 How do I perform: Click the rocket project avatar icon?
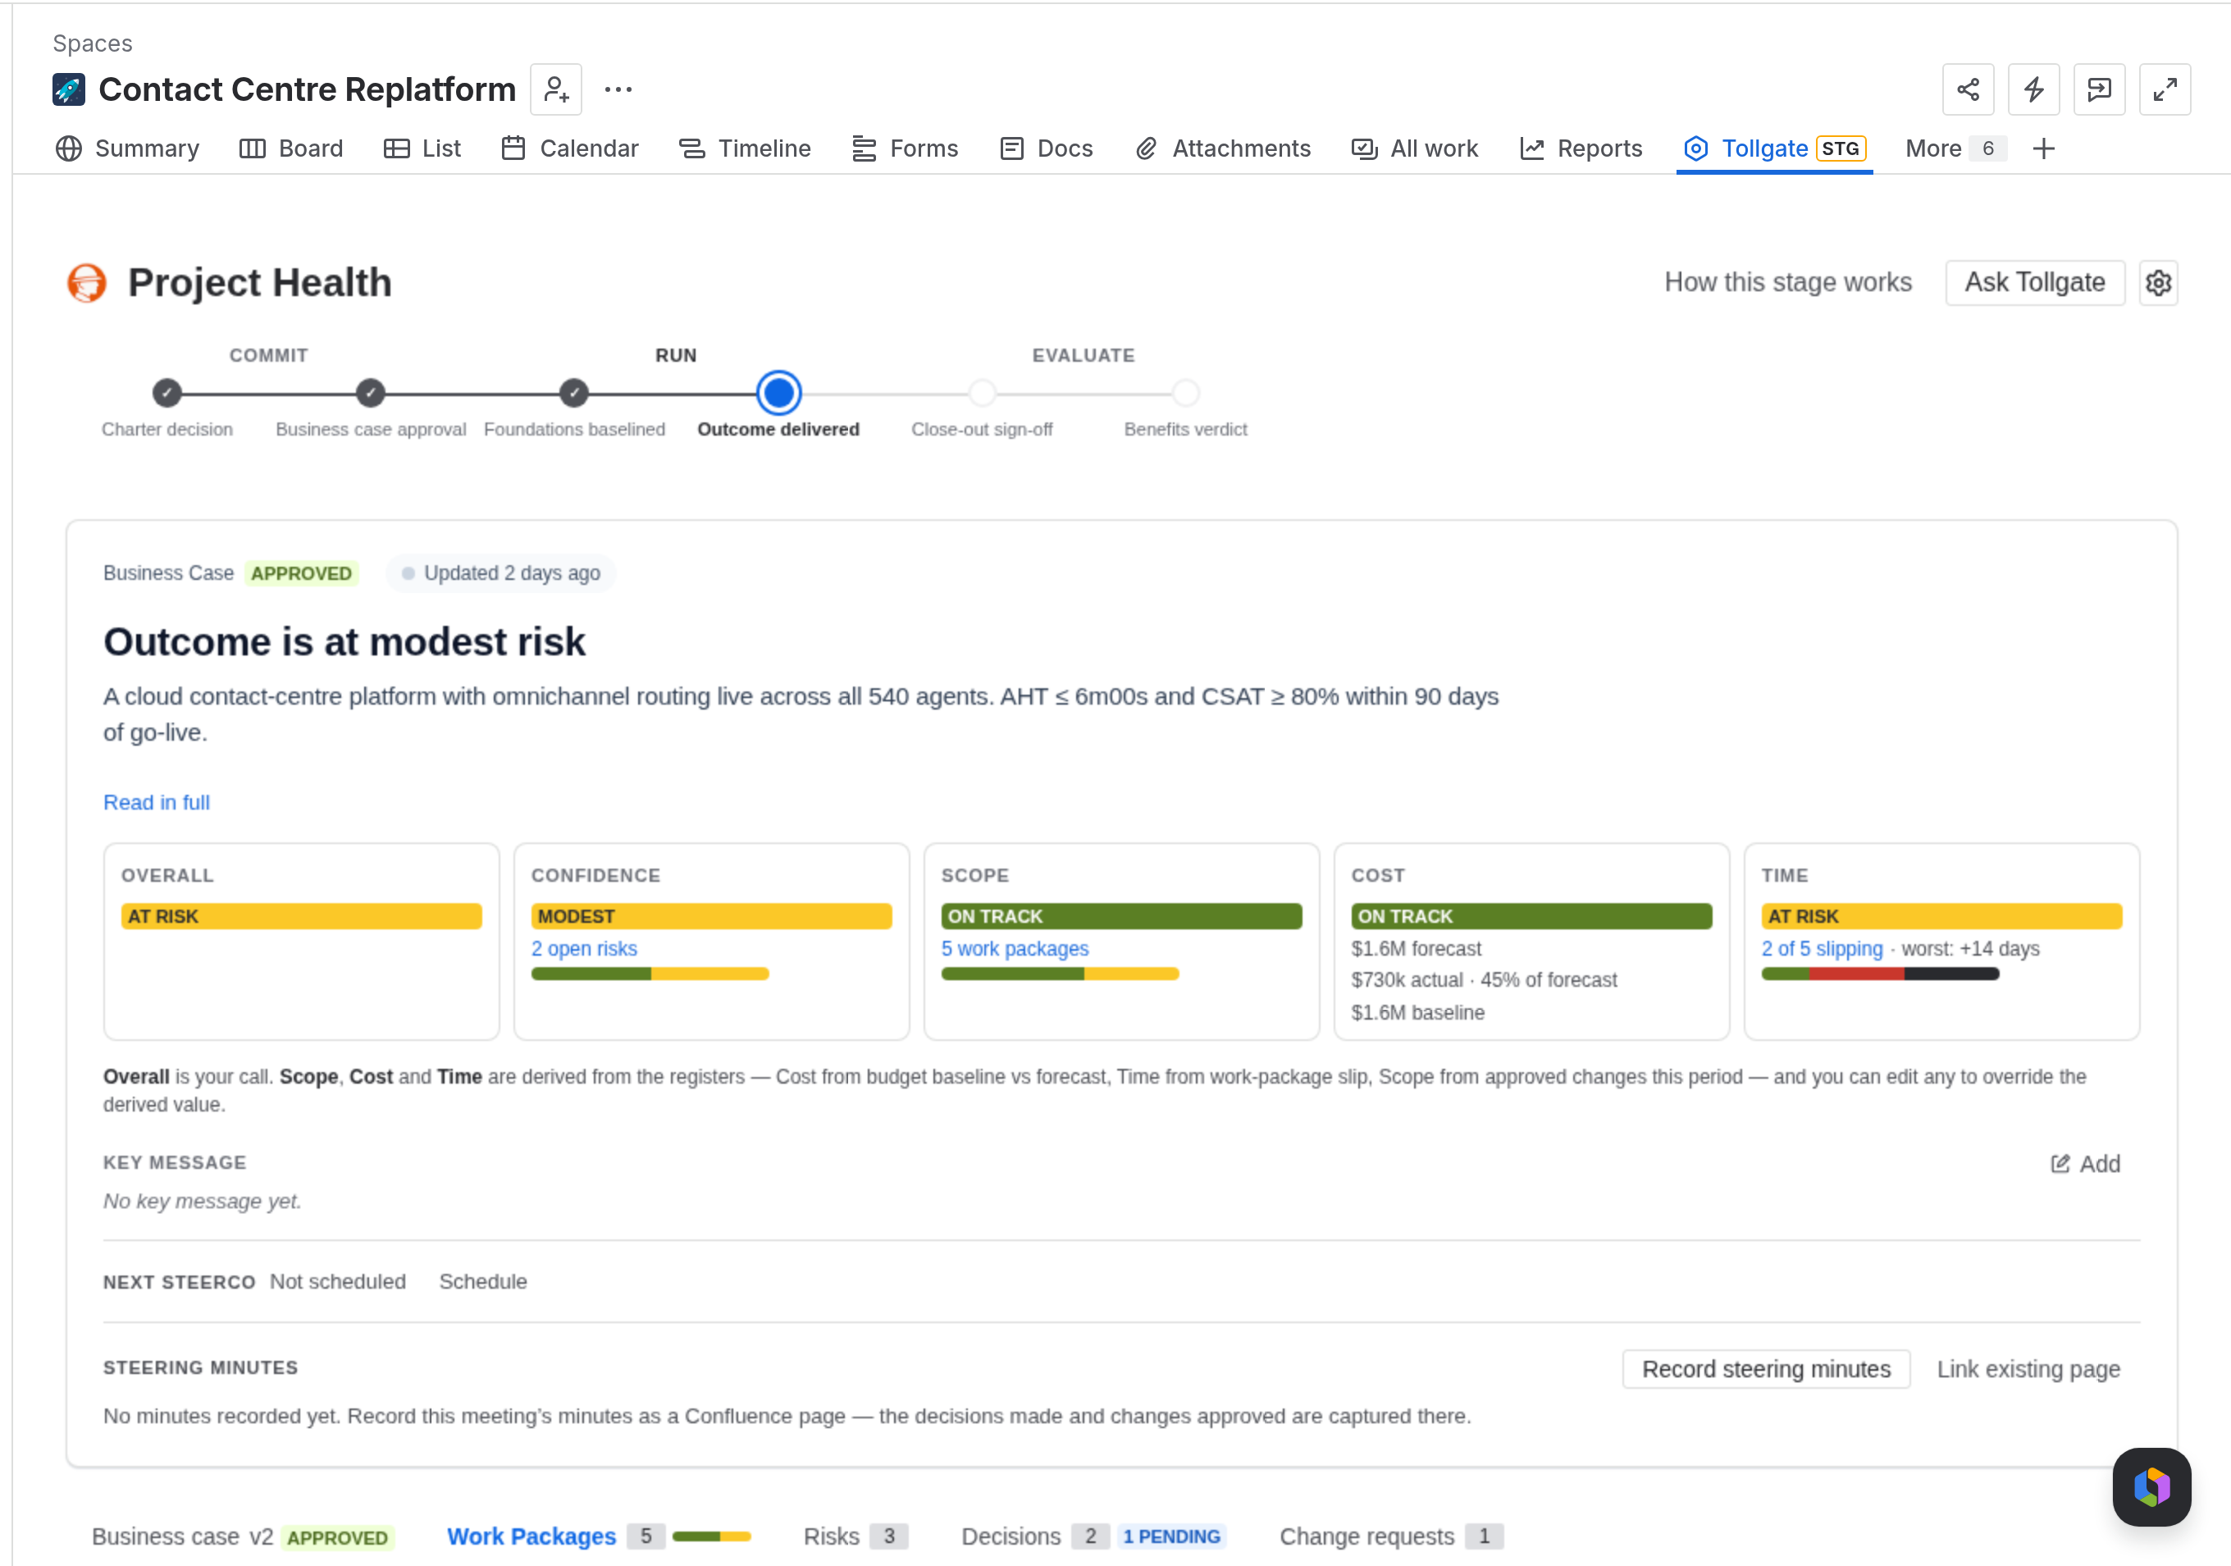click(69, 89)
